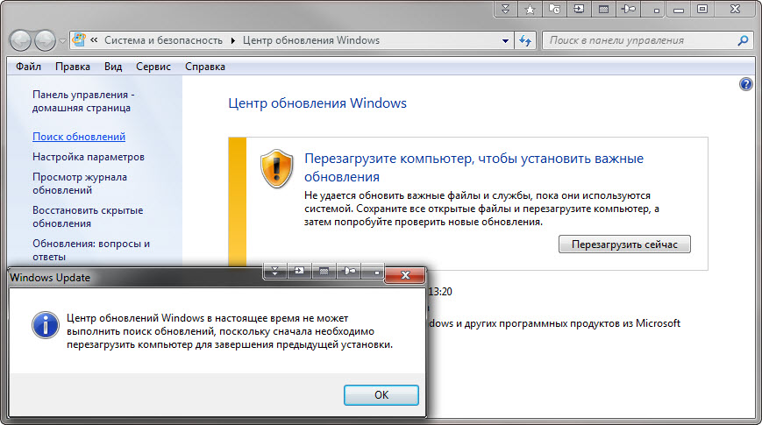
Task: Open 'Восстановить скрытые обновления'
Action: [88, 217]
